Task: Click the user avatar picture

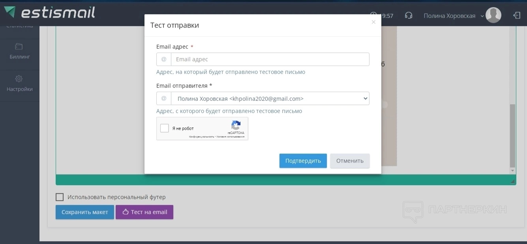Action: tap(493, 15)
